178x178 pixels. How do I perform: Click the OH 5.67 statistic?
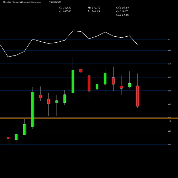[122, 11]
